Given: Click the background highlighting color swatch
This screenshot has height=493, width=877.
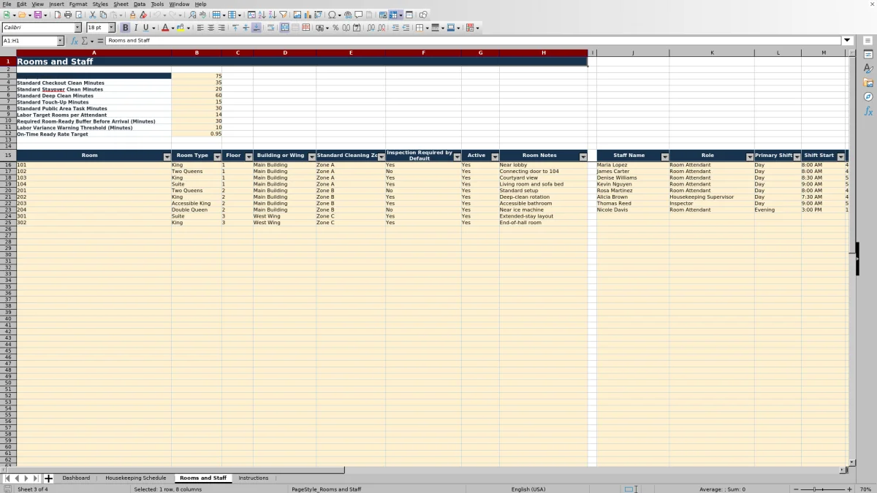Looking at the screenshot, I should 180,28.
